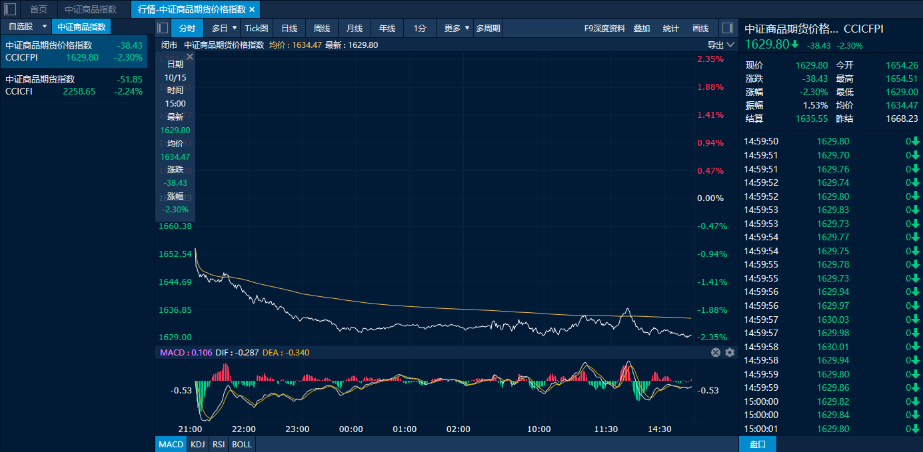Click the green down arrow next to 1629.80
923x452 pixels.
pos(795,45)
